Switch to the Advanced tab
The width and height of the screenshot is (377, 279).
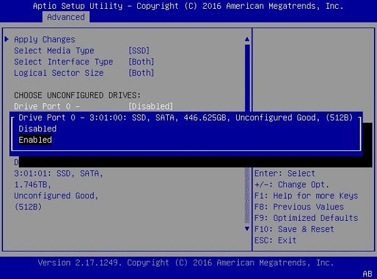pos(66,17)
